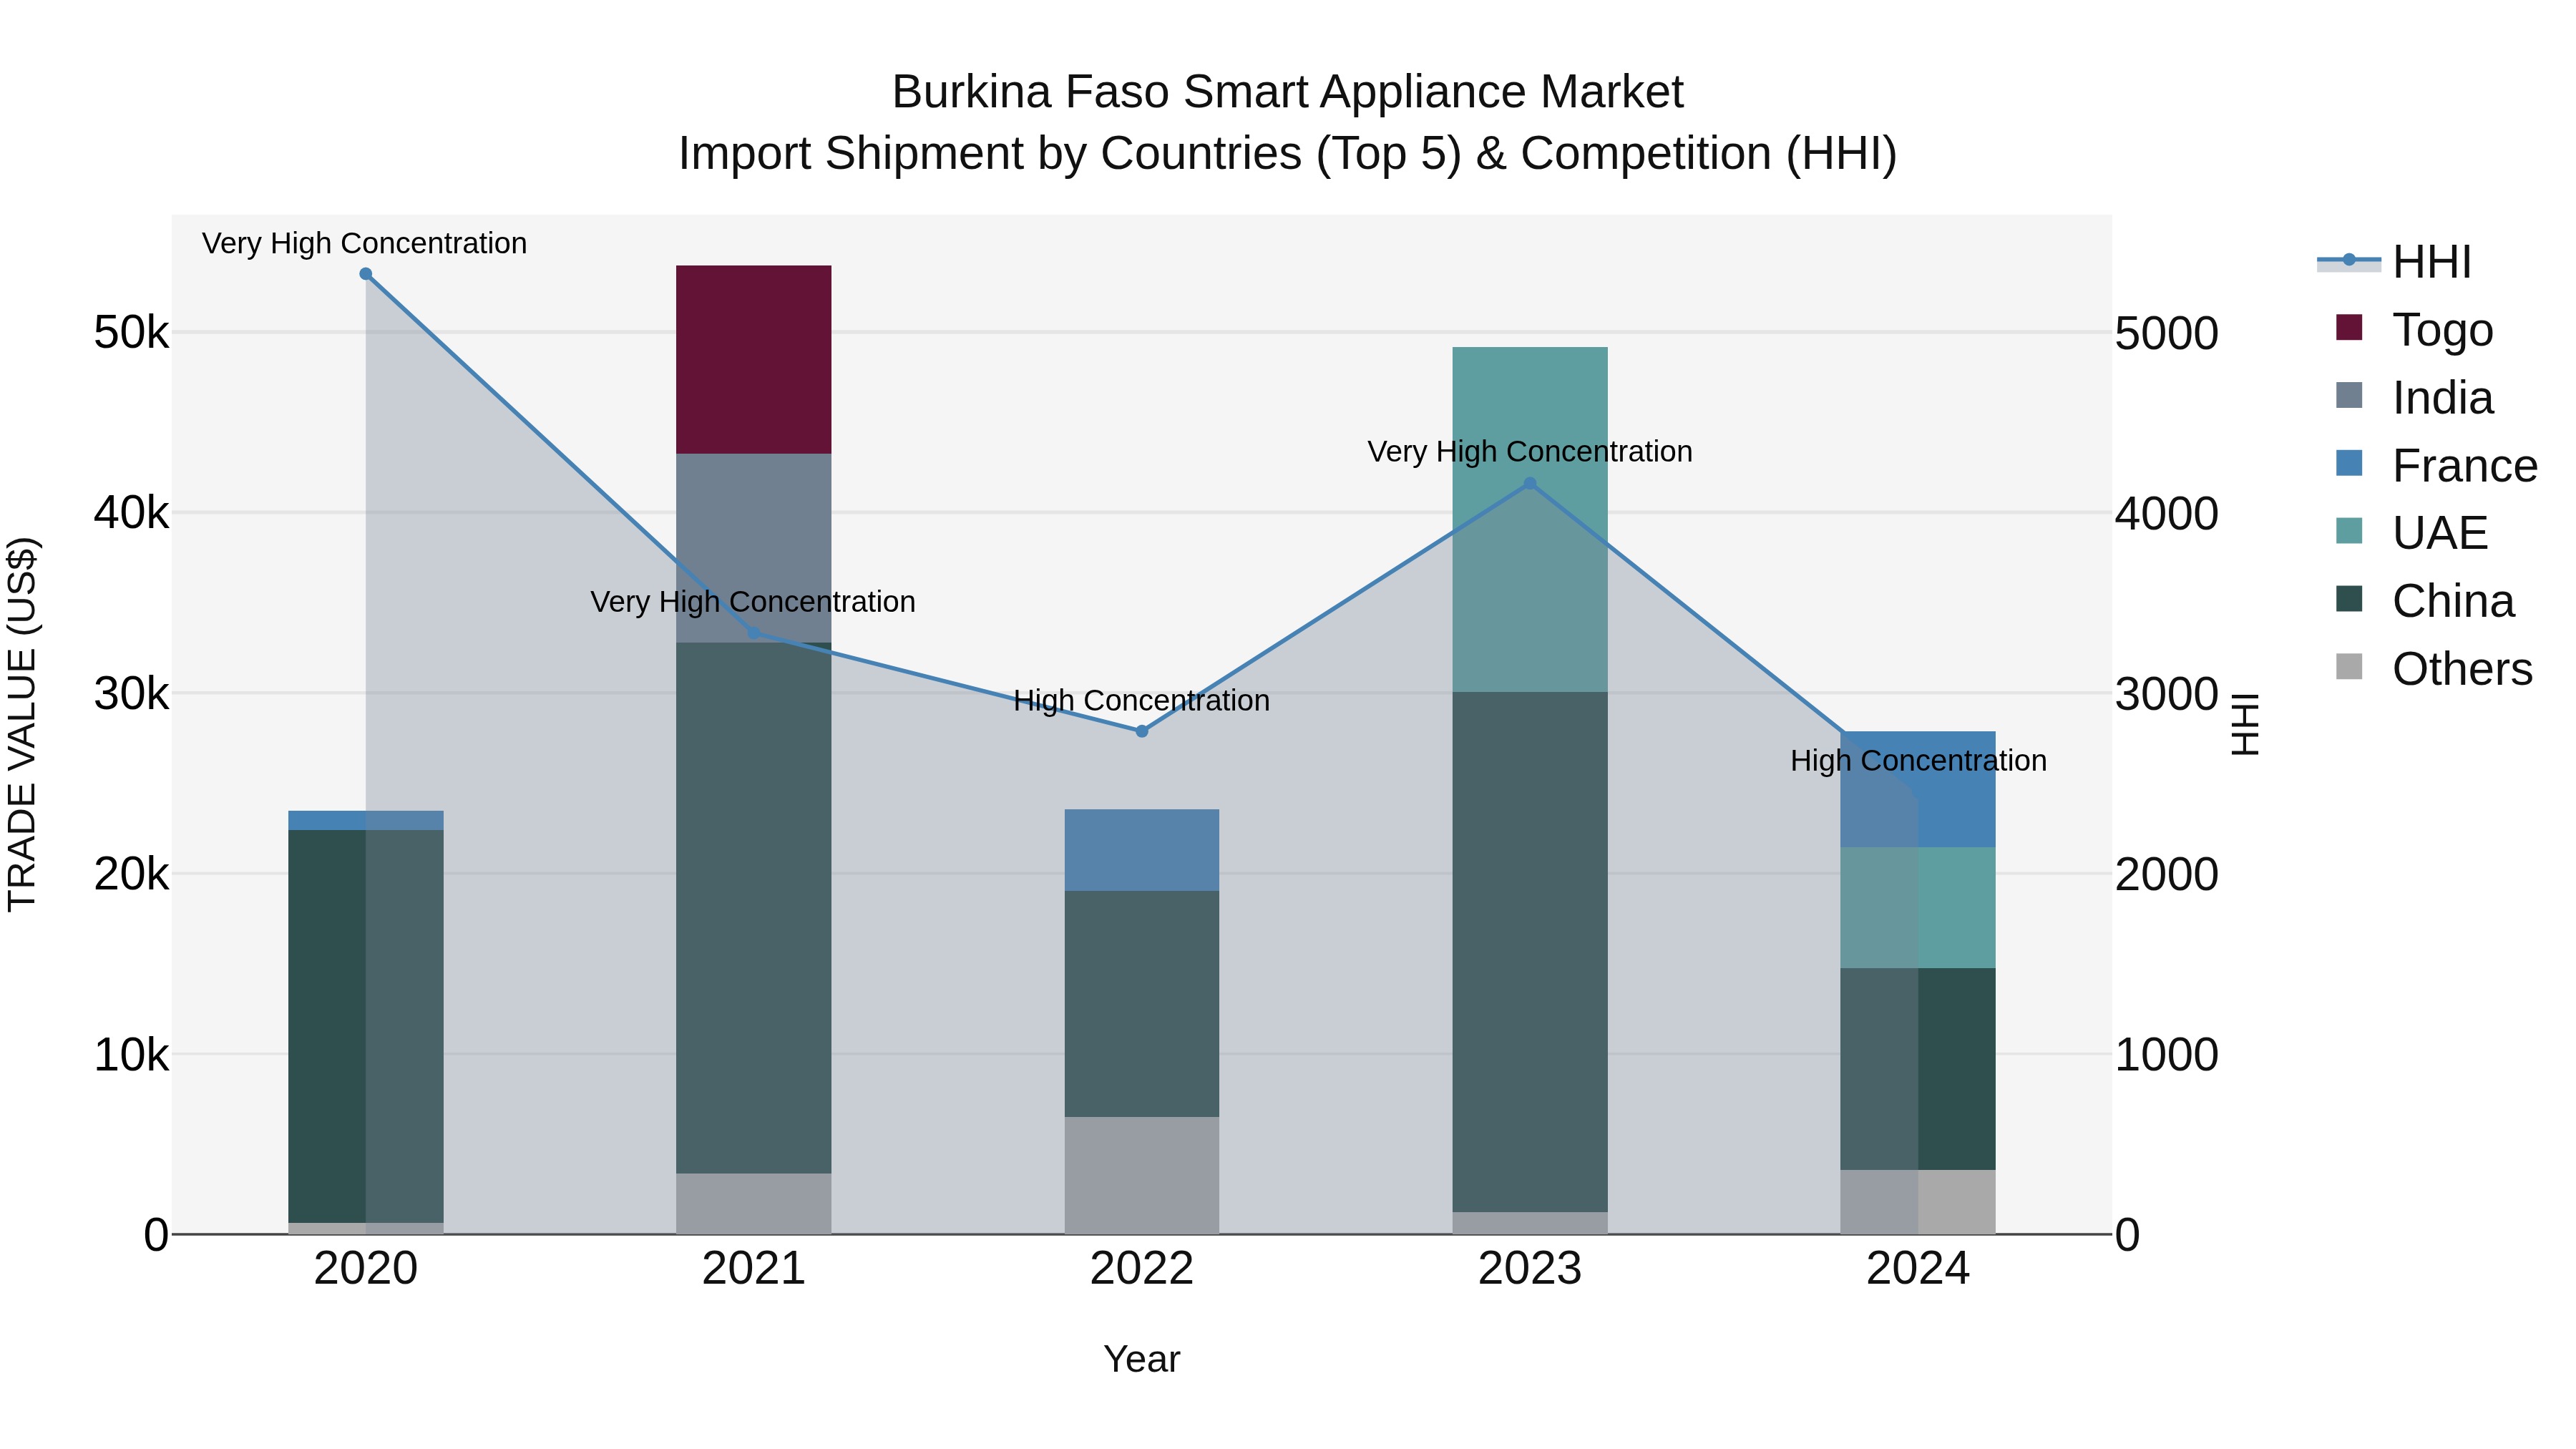Toggle the India legend entry

[2414, 397]
